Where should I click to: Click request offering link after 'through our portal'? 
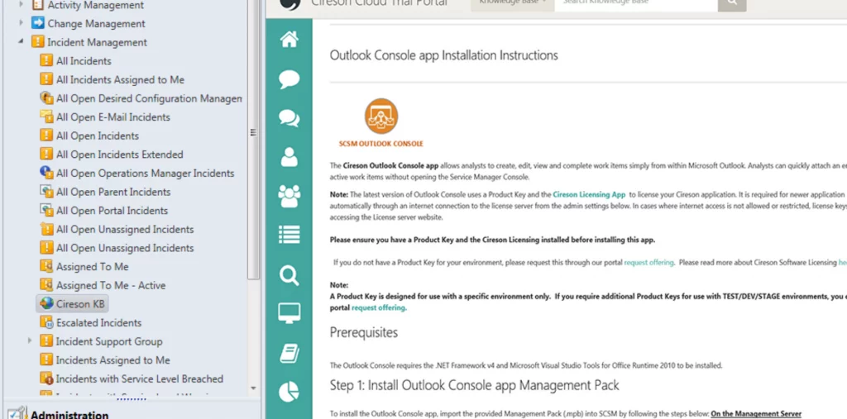648,263
